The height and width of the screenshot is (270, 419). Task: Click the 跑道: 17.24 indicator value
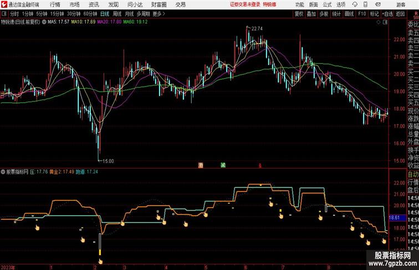[x=86, y=172]
